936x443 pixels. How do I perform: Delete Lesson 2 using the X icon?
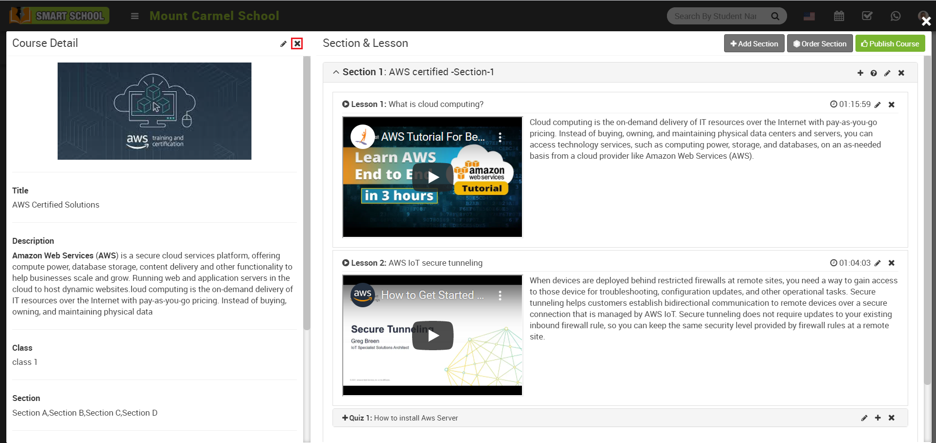coord(892,263)
